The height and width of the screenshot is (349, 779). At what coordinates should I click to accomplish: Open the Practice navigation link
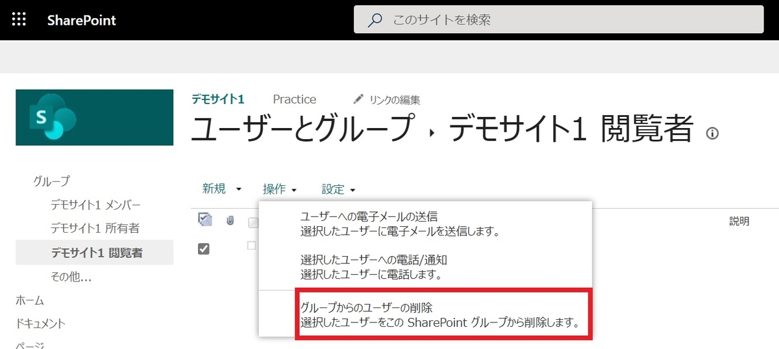(x=295, y=99)
